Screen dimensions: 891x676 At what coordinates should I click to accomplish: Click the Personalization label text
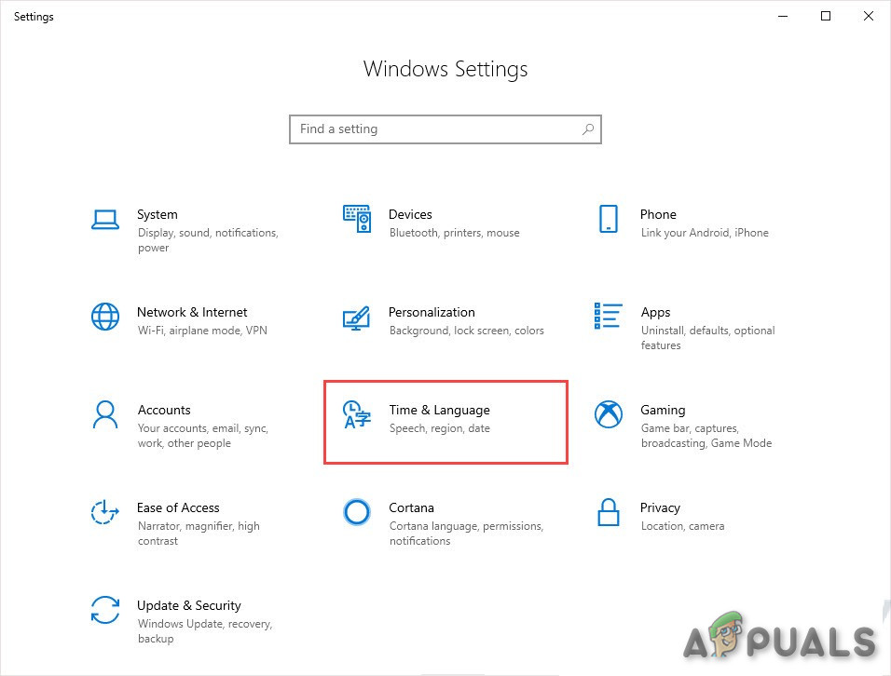pos(432,312)
